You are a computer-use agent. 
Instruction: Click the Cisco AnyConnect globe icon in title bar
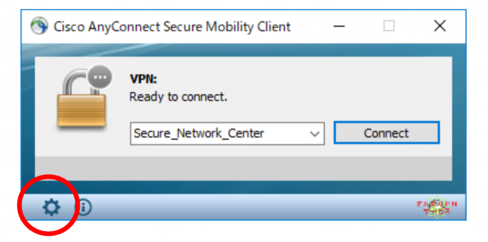click(x=39, y=26)
